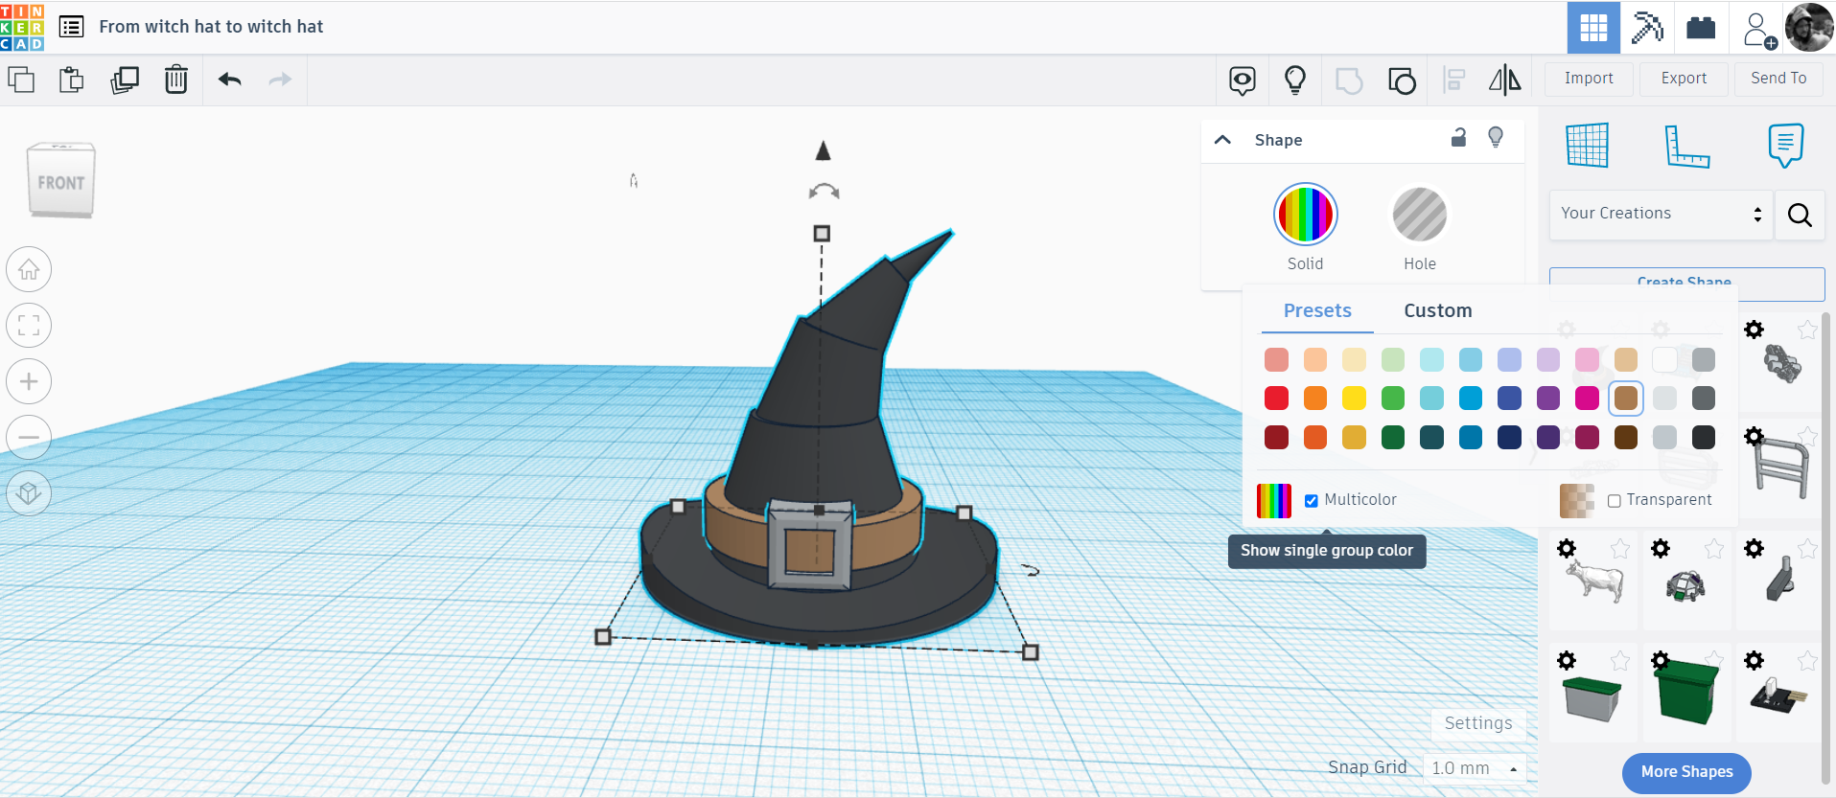Click the Home view button
The width and height of the screenshot is (1836, 798).
(29, 270)
